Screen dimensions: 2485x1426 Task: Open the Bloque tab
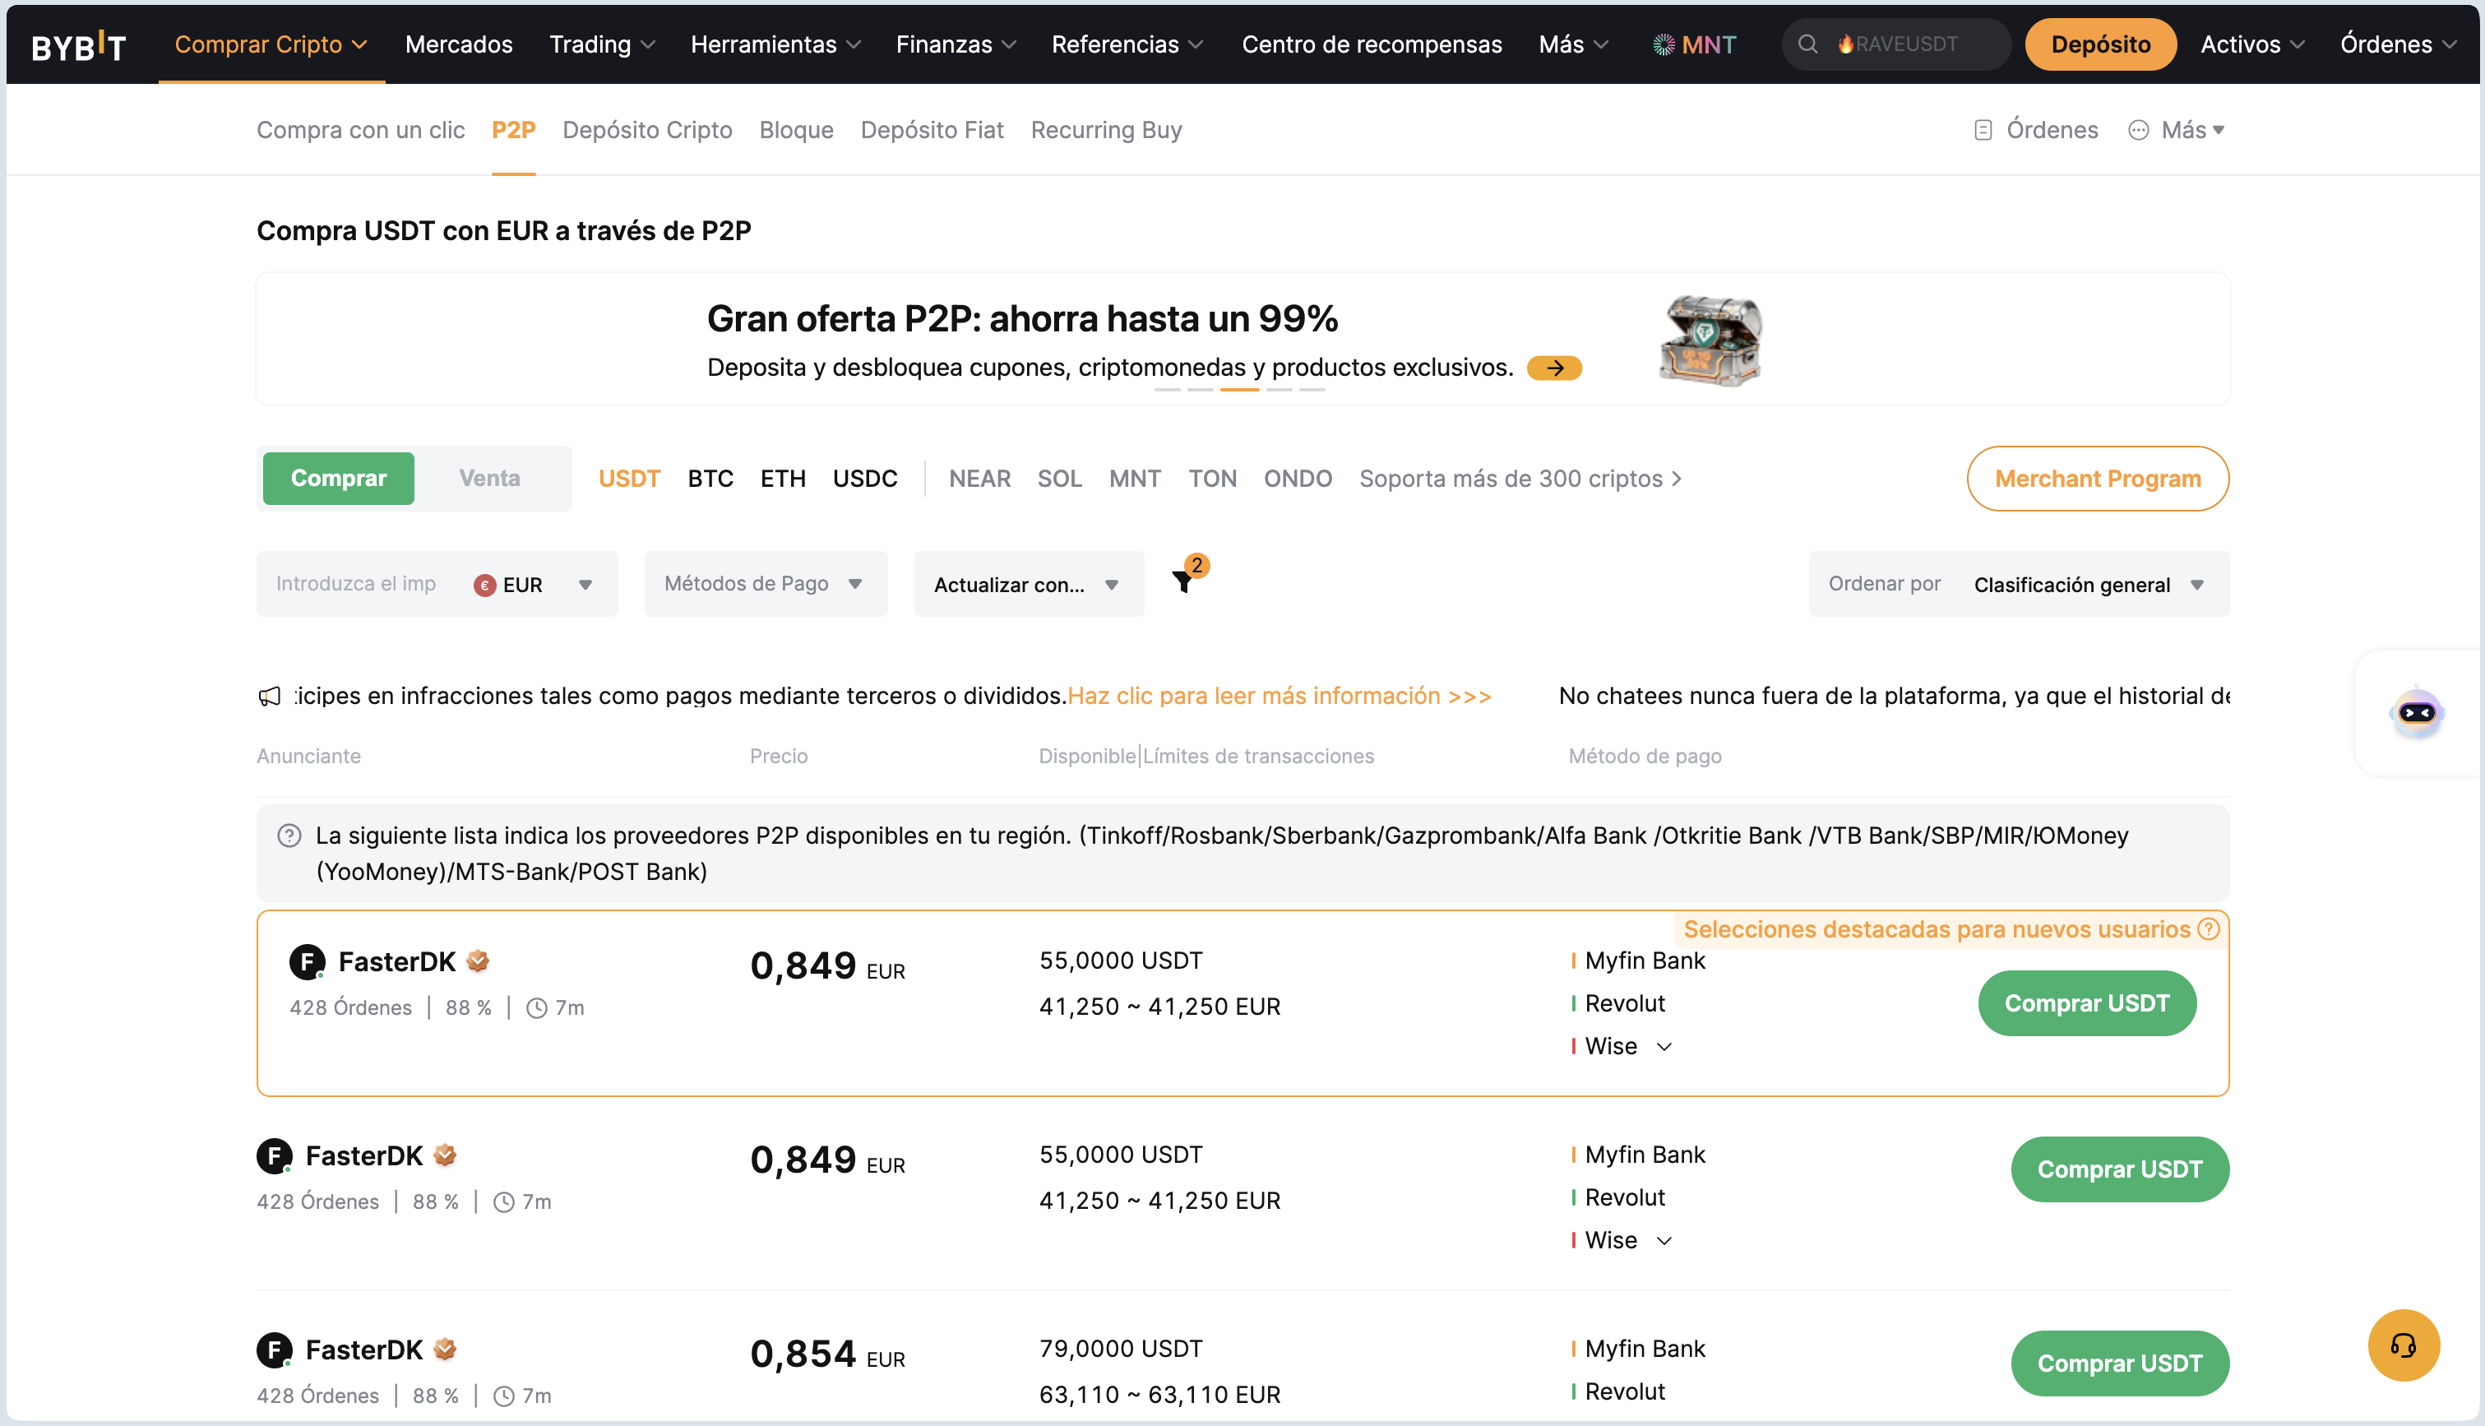(x=796, y=130)
